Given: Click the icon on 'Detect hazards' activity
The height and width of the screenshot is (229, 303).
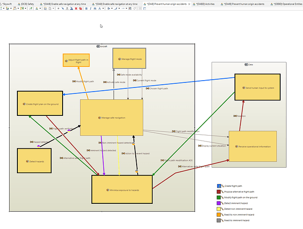Looking at the screenshot, I should 27,162.
